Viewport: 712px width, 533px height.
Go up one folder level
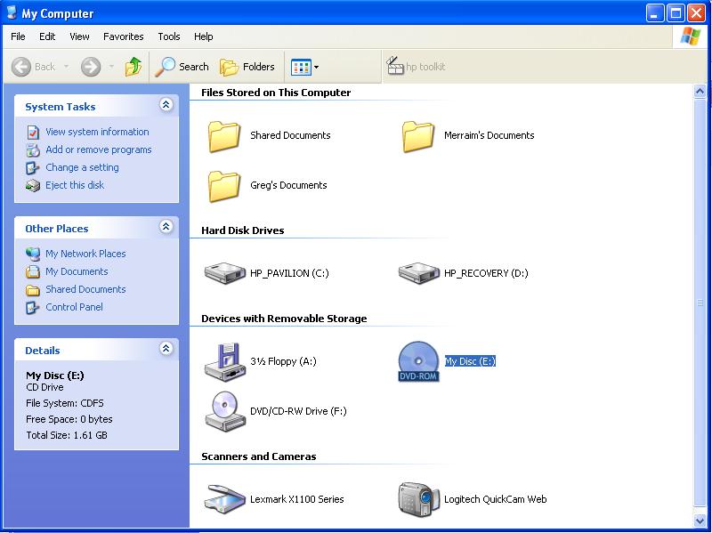133,67
